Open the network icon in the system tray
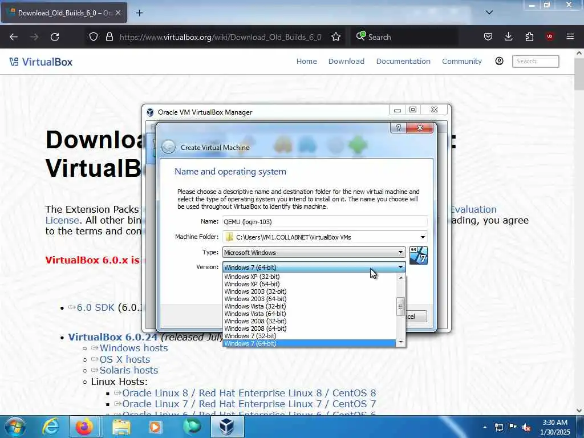 click(x=498, y=427)
